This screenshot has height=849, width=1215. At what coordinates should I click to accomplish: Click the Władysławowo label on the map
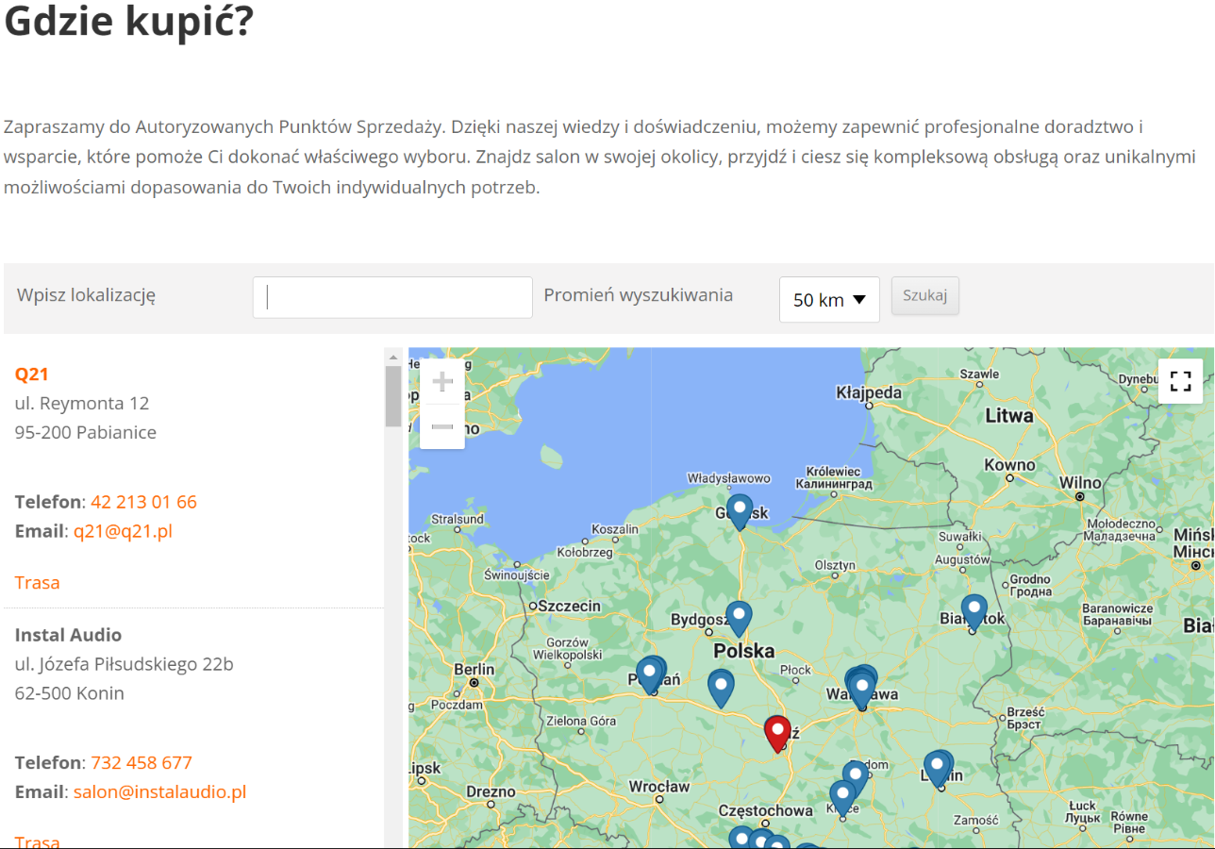(x=729, y=478)
